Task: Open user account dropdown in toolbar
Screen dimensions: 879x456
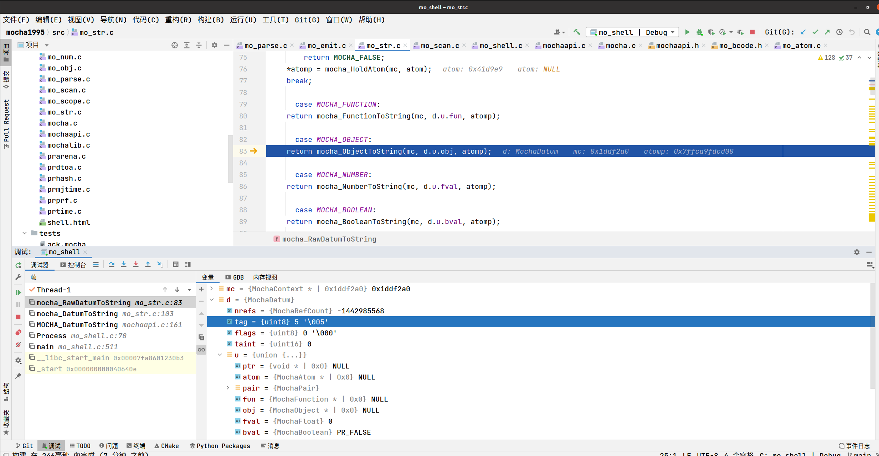Action: pyautogui.click(x=559, y=32)
